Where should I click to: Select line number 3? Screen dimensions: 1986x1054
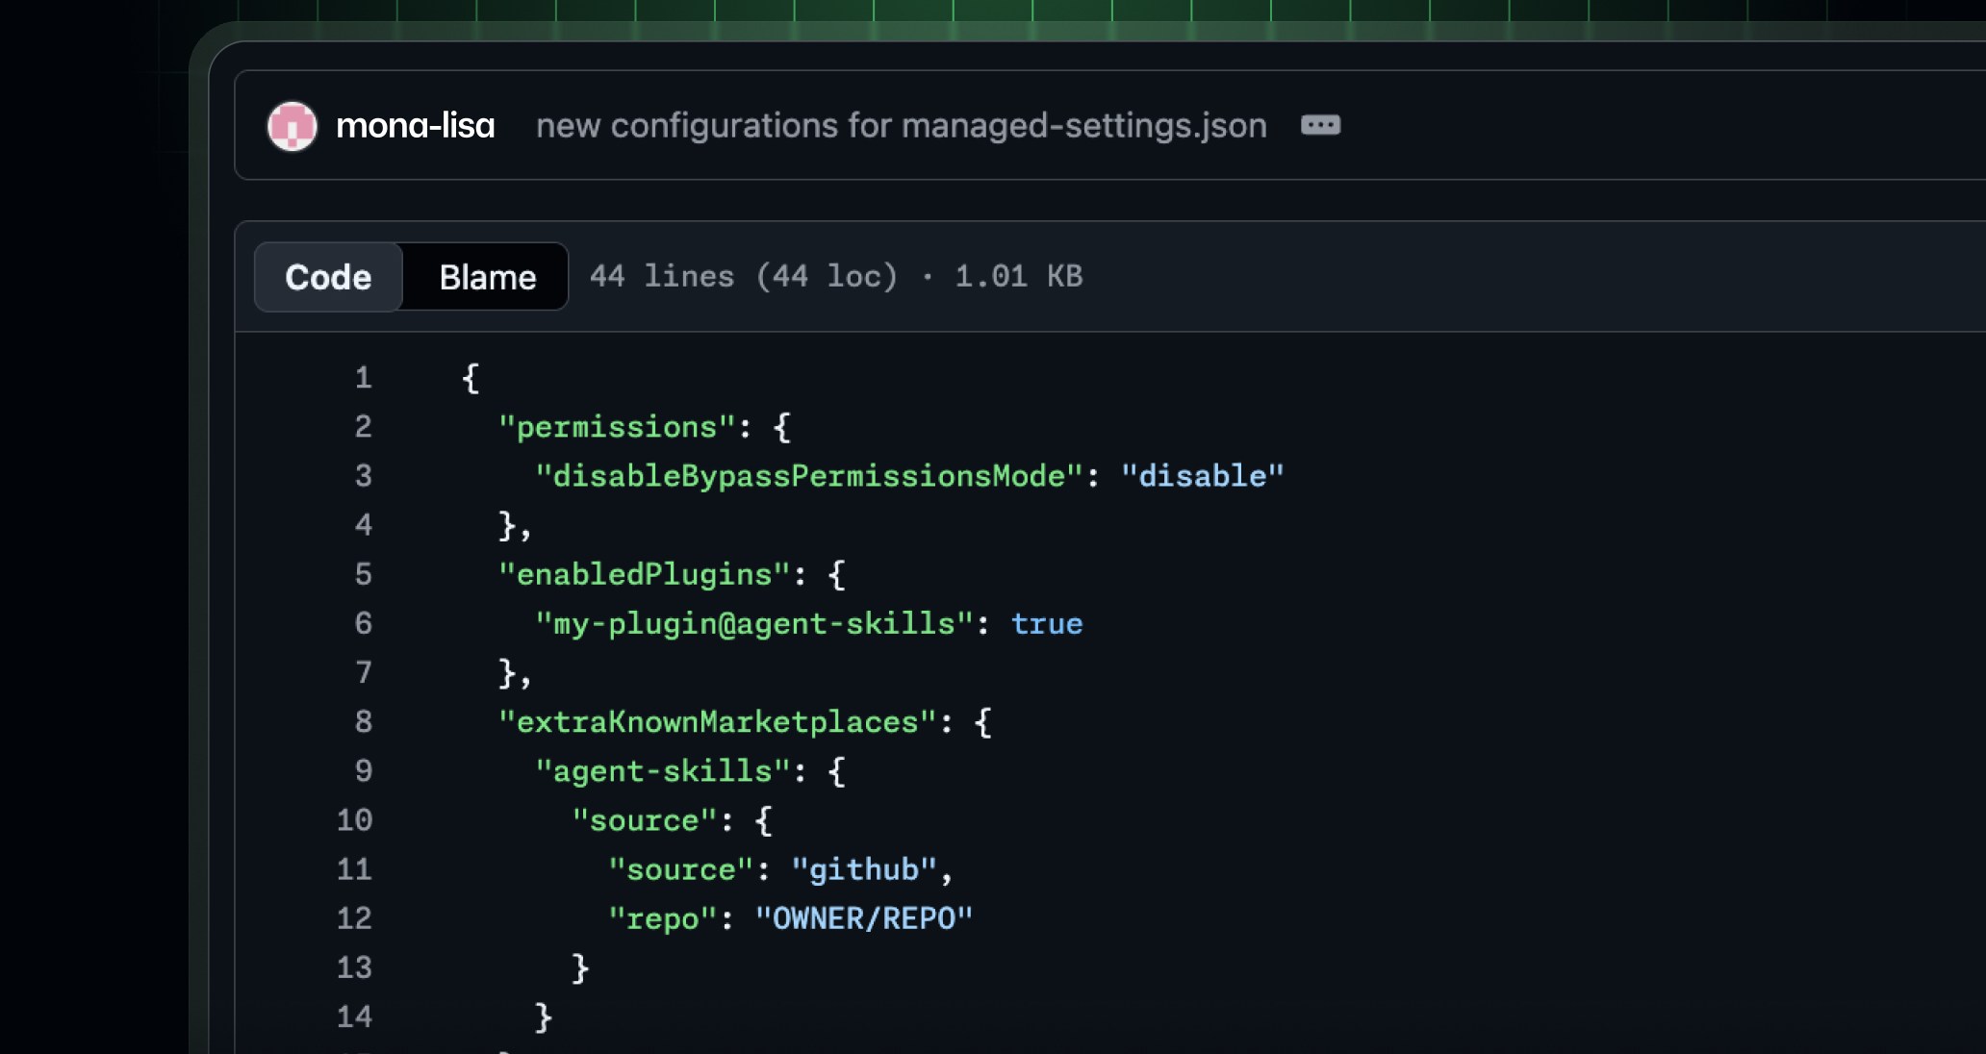tap(363, 475)
